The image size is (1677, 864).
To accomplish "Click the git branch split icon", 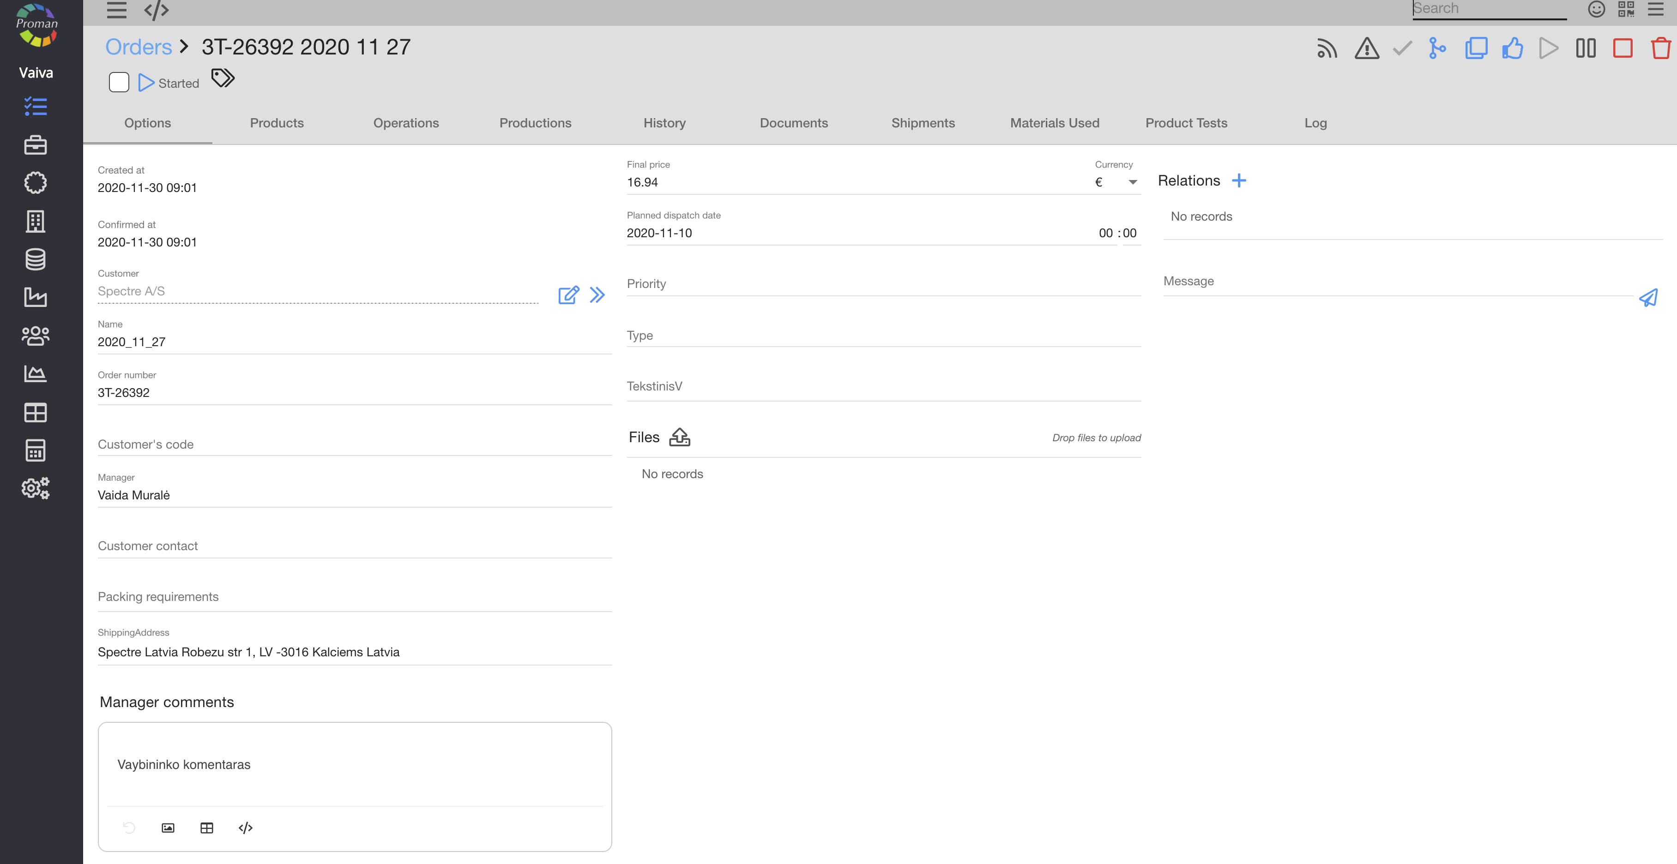I will (1437, 48).
